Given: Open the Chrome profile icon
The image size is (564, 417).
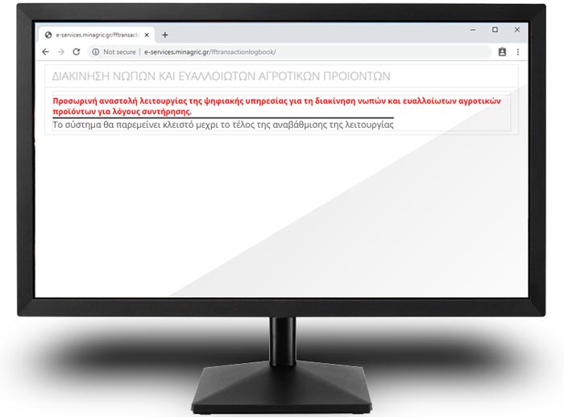Looking at the screenshot, I should (502, 52).
